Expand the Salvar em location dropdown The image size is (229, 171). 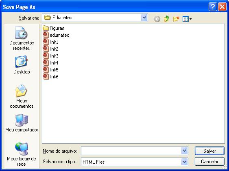(144, 18)
